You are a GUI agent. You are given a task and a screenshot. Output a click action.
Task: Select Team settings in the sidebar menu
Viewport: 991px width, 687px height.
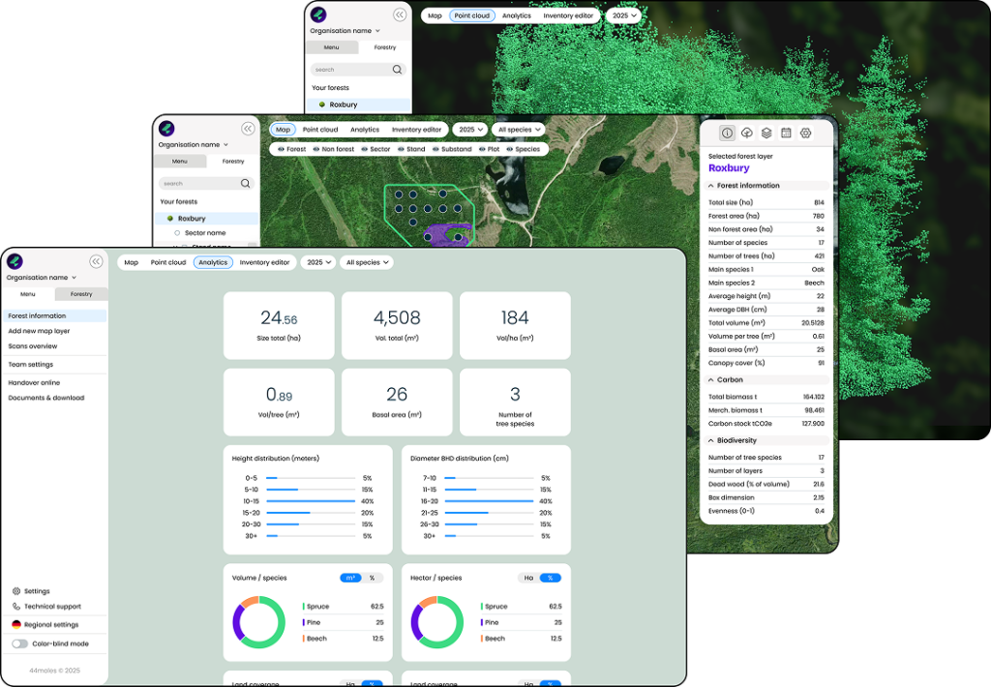point(31,365)
